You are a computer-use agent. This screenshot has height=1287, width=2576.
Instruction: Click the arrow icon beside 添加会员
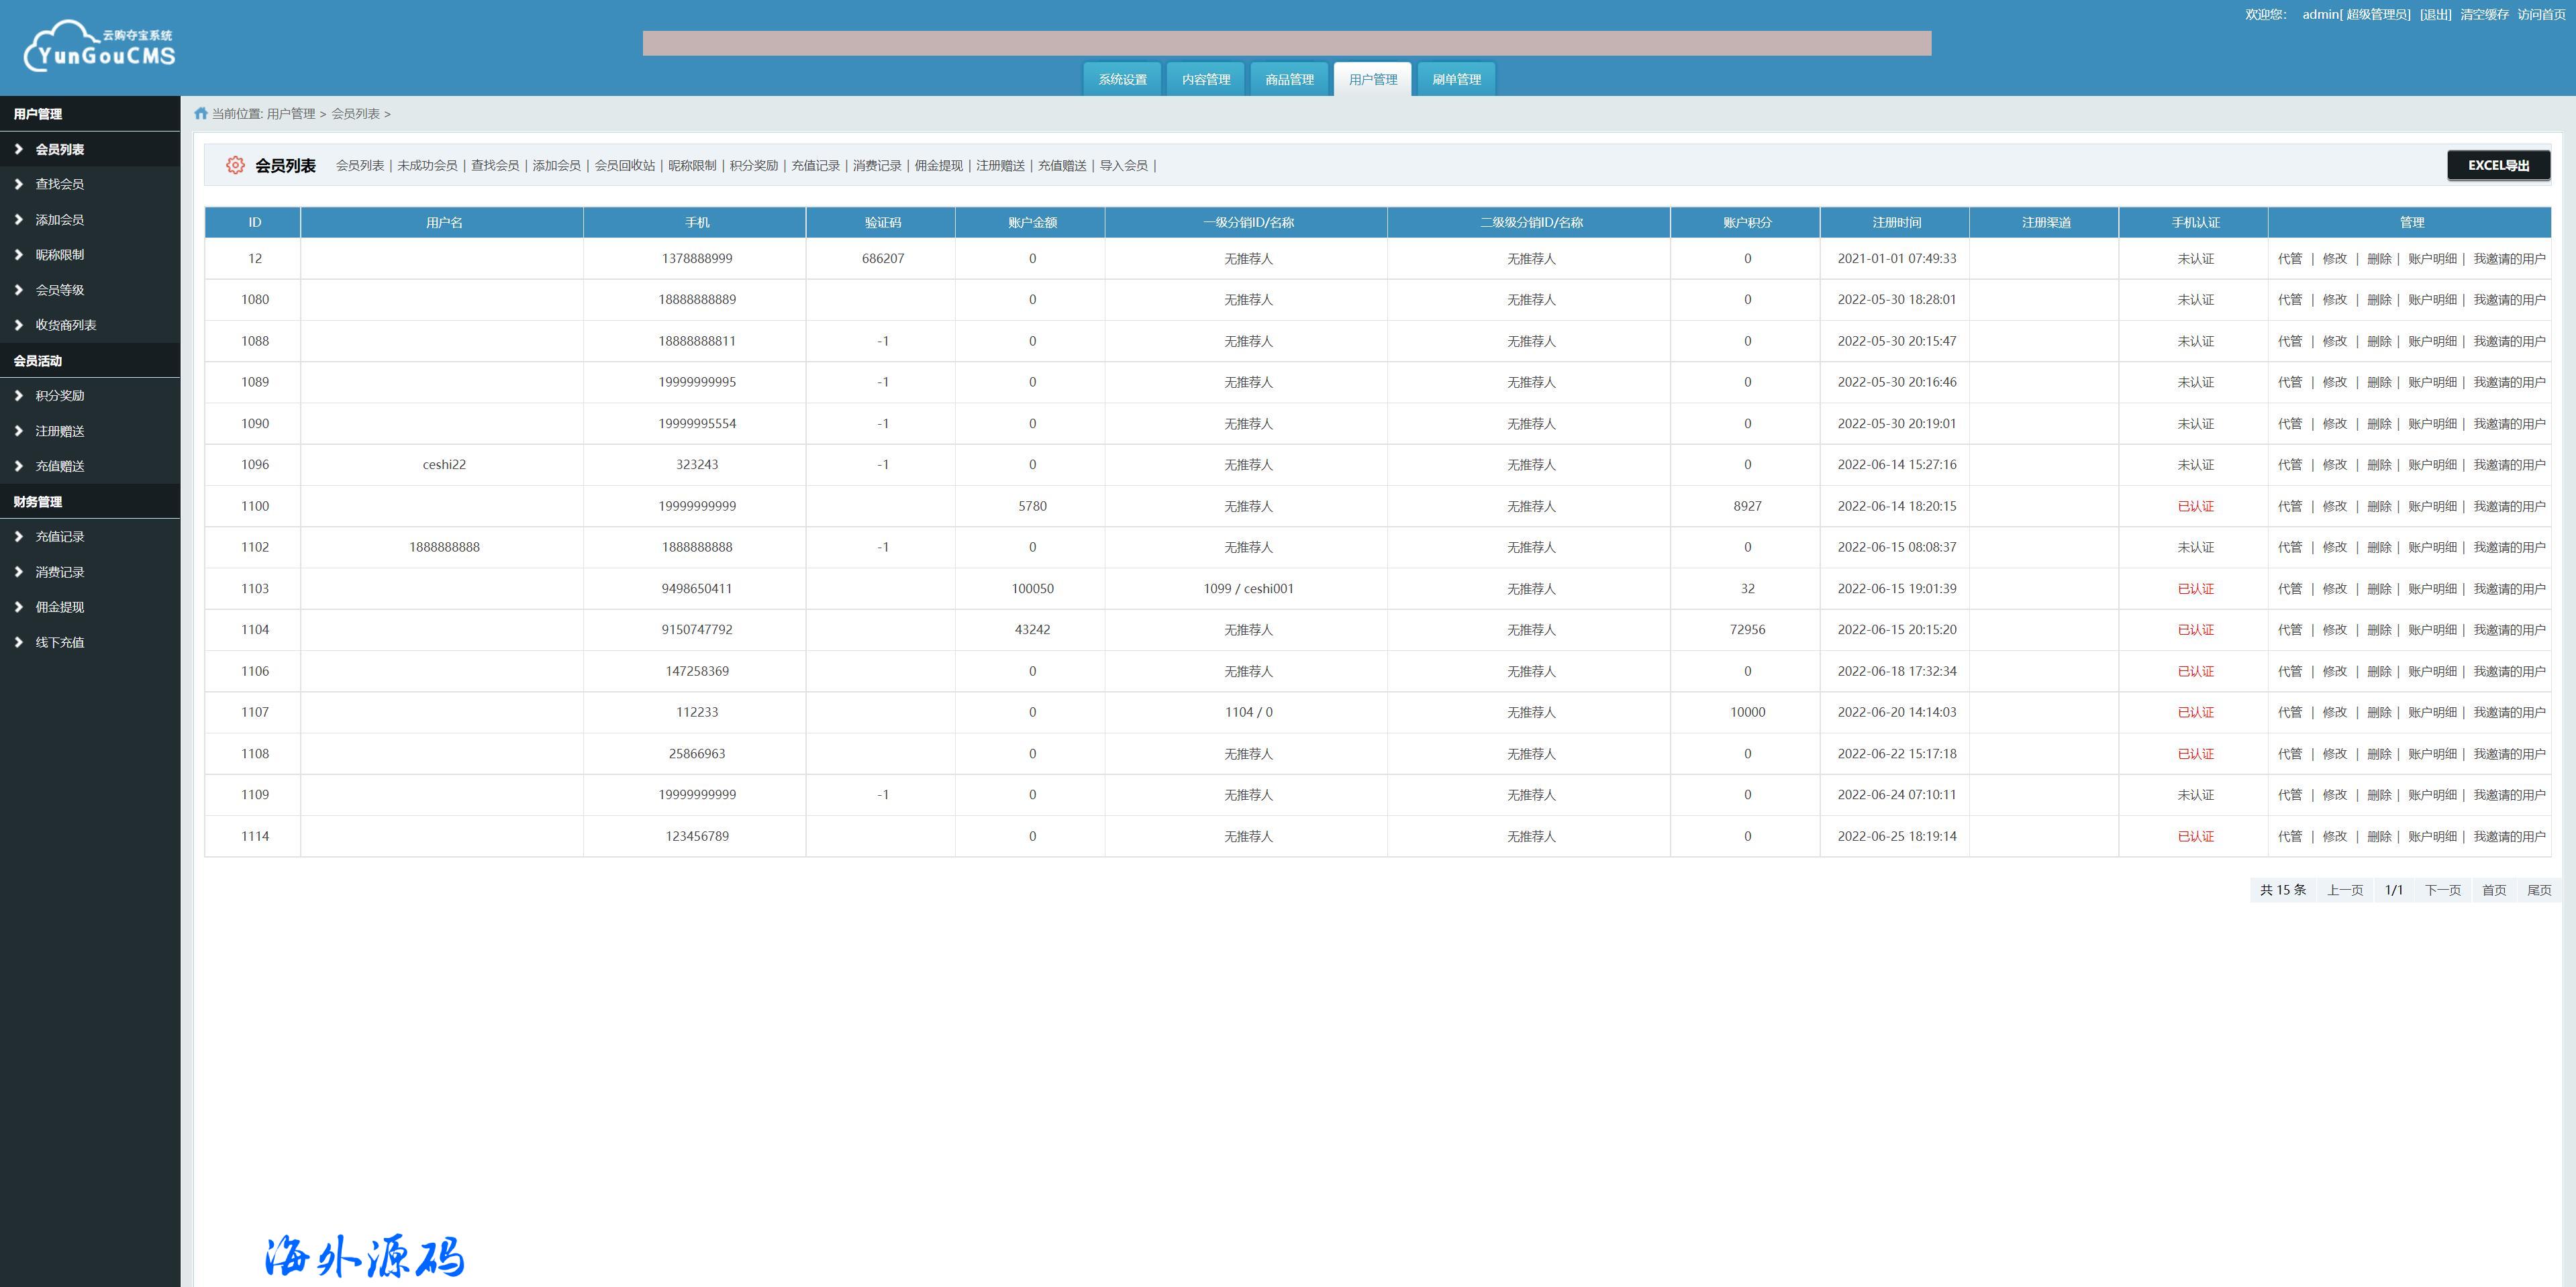pyautogui.click(x=18, y=219)
